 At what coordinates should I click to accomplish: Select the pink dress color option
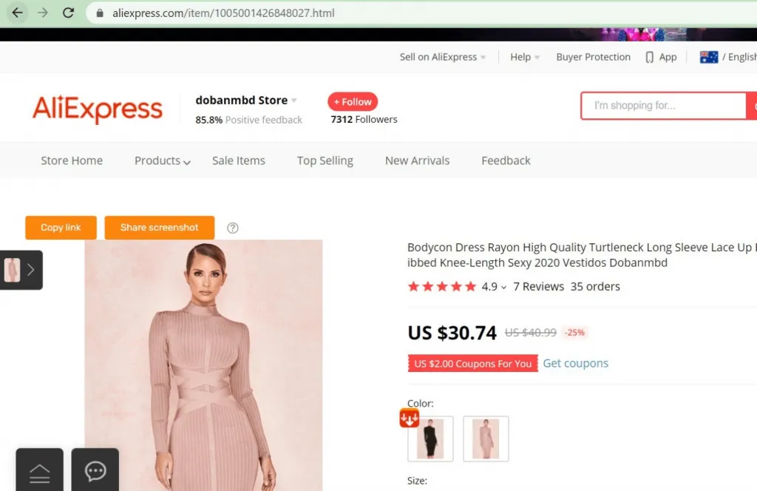[x=486, y=438]
